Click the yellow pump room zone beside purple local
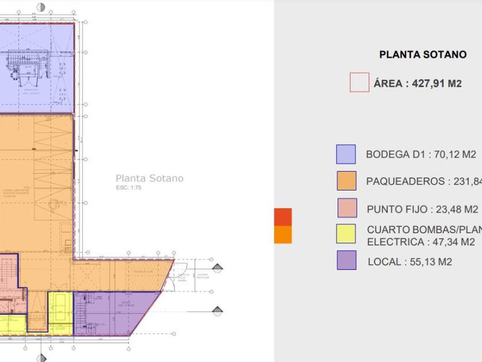This screenshot has height=362, width=482. [61, 313]
